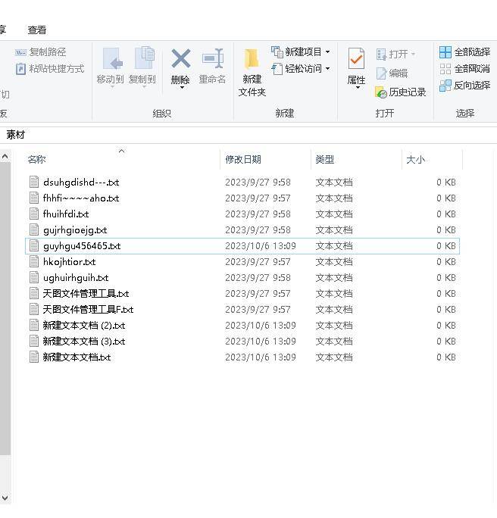497x518 pixels.
Task: Expand the 移动到 dropdown arrow
Action: tap(112, 87)
